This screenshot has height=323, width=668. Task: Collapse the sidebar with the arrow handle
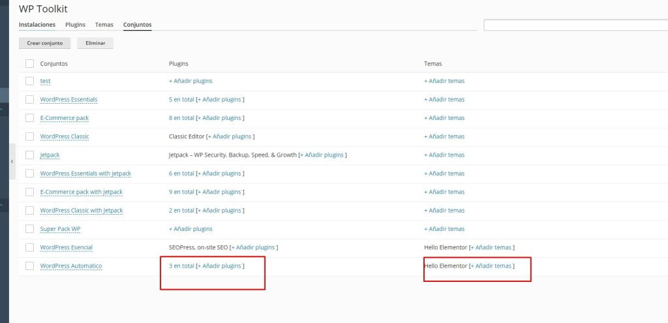pyautogui.click(x=12, y=162)
